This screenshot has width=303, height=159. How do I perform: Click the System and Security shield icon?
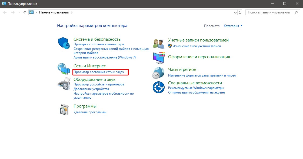click(64, 43)
